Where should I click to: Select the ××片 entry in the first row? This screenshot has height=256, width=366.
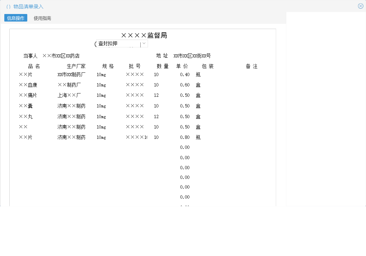pos(26,74)
